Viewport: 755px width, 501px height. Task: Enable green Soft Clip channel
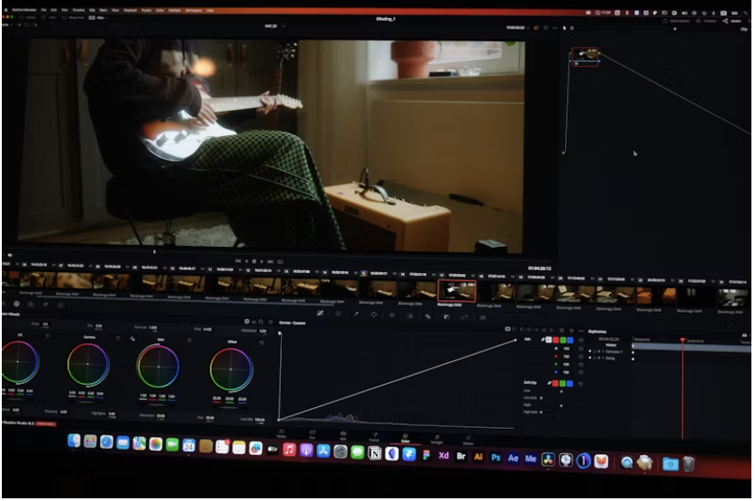click(562, 384)
